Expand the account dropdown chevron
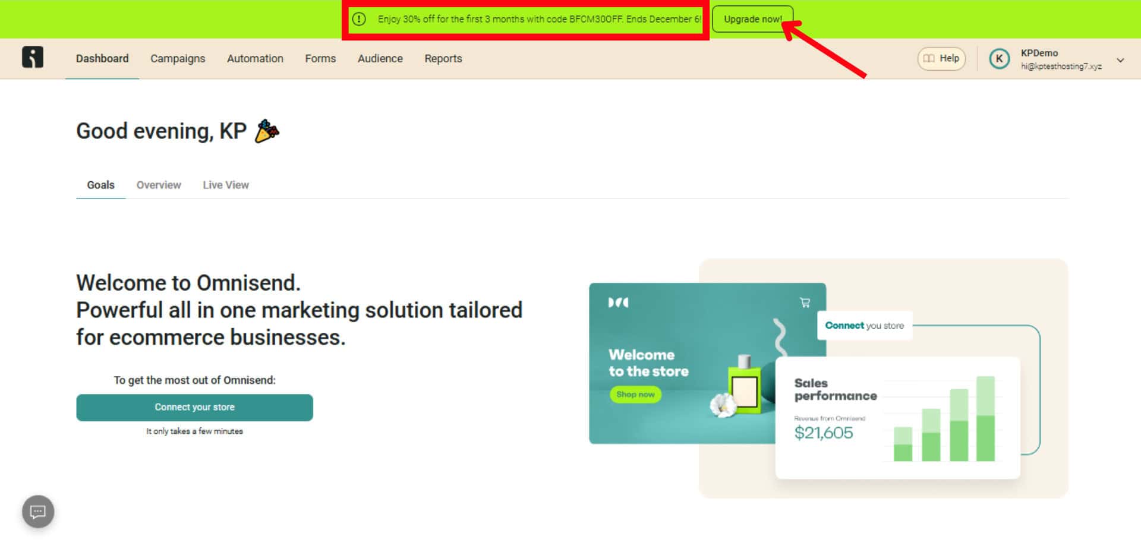The height and width of the screenshot is (555, 1141). pyautogui.click(x=1120, y=60)
